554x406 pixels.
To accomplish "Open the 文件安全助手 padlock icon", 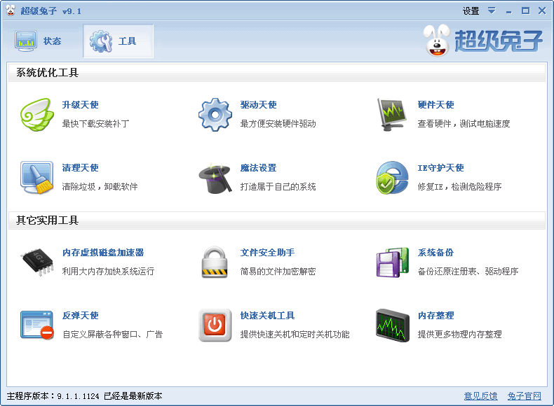I will 215,262.
